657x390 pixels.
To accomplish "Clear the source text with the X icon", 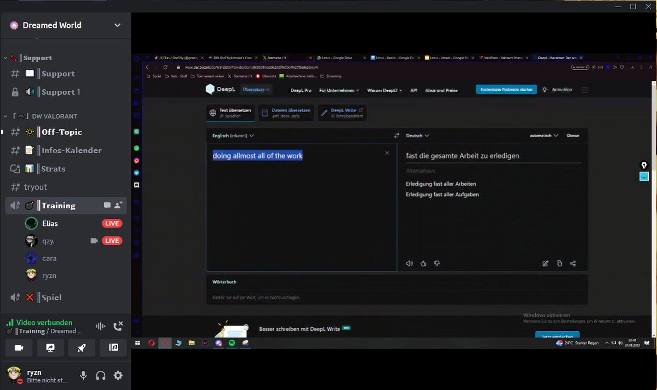I will [x=387, y=153].
